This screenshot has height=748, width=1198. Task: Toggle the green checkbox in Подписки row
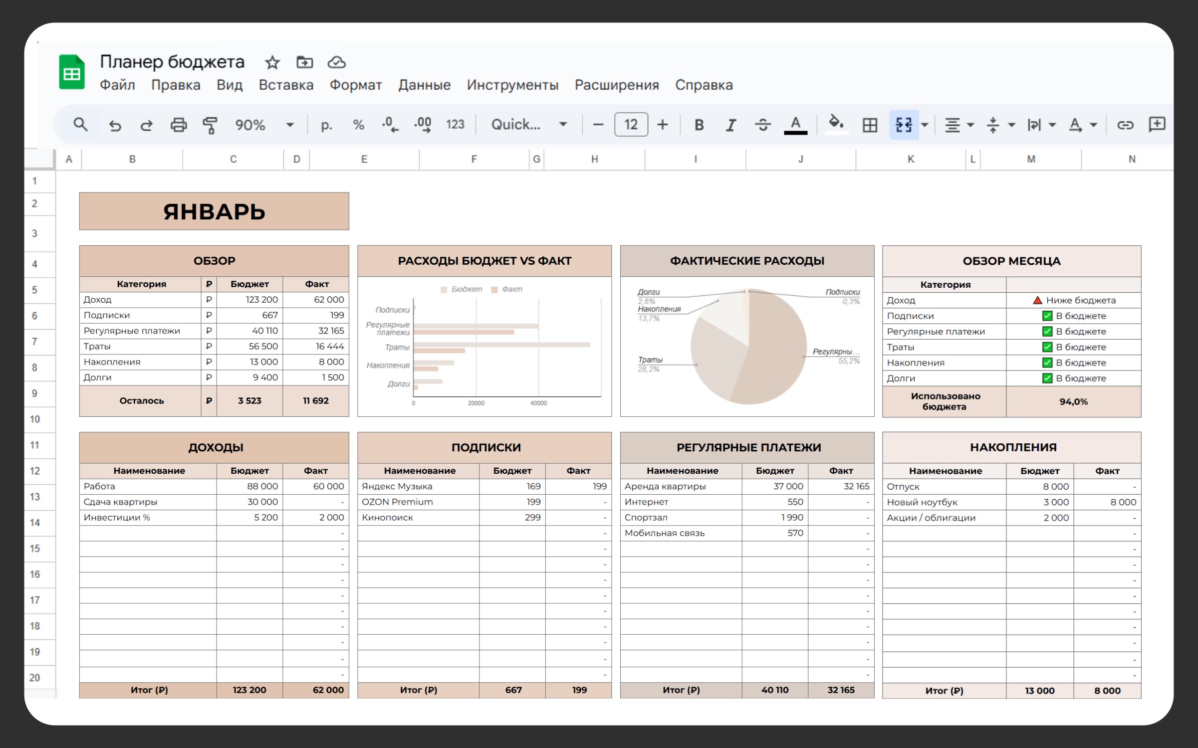point(1047,316)
